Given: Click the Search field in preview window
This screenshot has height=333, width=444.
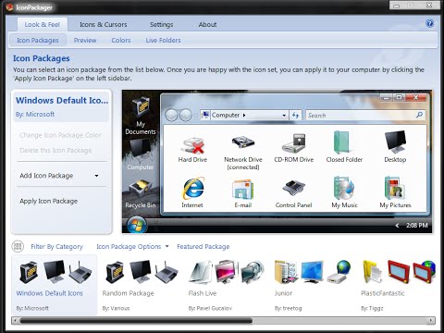Looking at the screenshot, I should (x=365, y=116).
